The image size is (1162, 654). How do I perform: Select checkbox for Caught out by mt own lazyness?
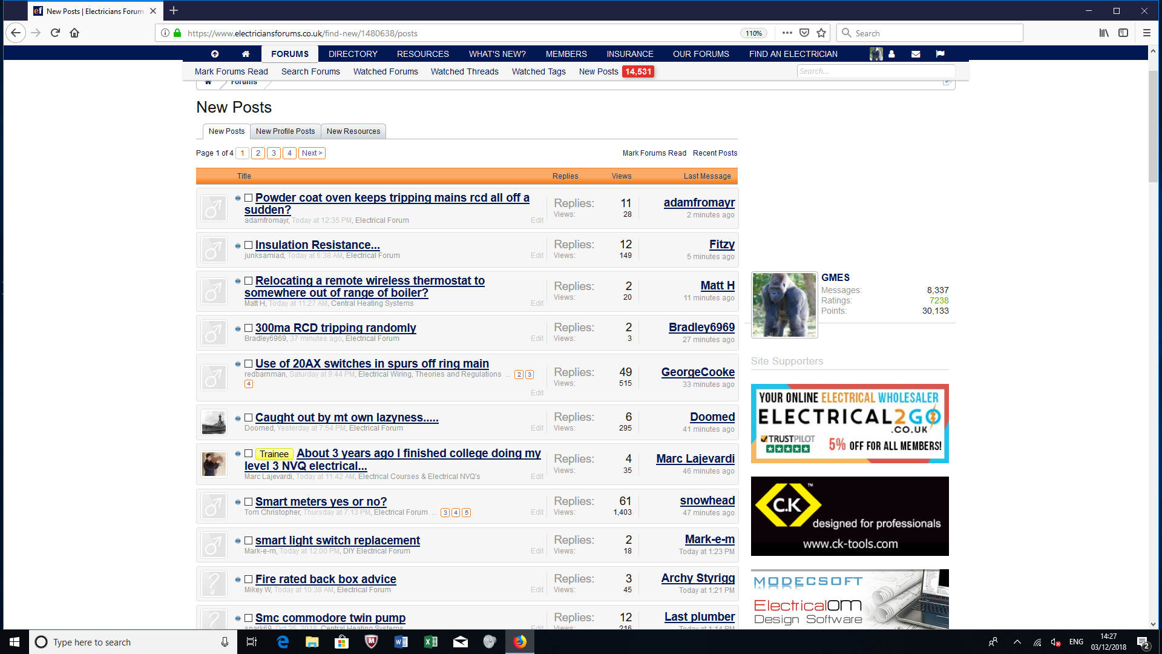[x=248, y=417]
